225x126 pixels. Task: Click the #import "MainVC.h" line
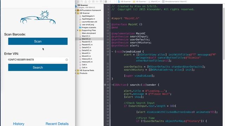125,19
